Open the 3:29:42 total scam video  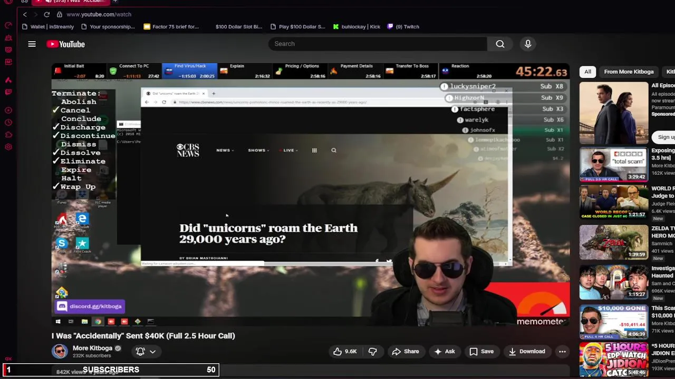[614, 165]
